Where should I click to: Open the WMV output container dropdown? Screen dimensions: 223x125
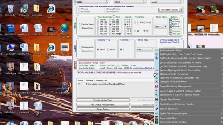point(108,2)
